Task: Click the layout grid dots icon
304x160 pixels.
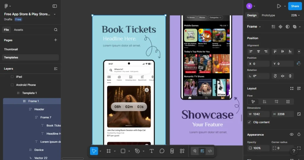Action: click(x=273, y=26)
